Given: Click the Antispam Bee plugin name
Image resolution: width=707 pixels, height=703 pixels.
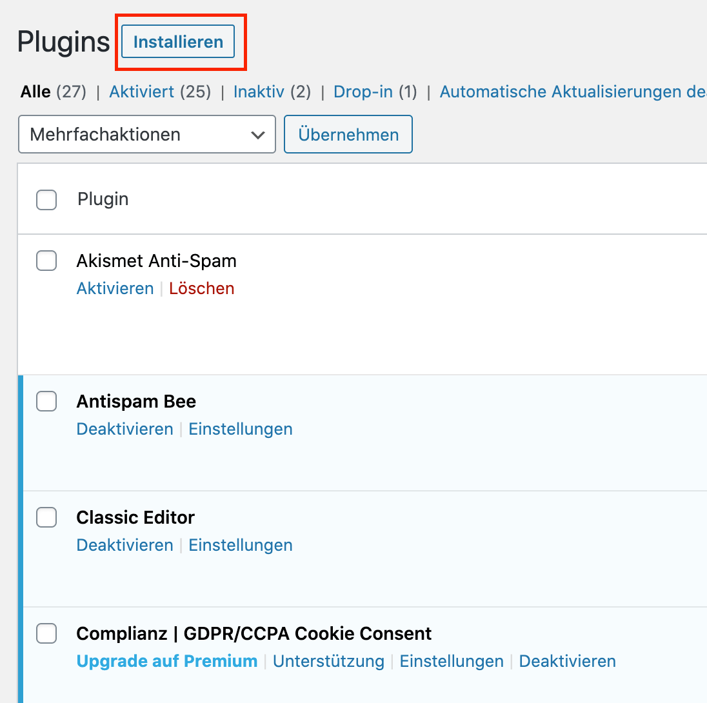Looking at the screenshot, I should pos(136,401).
